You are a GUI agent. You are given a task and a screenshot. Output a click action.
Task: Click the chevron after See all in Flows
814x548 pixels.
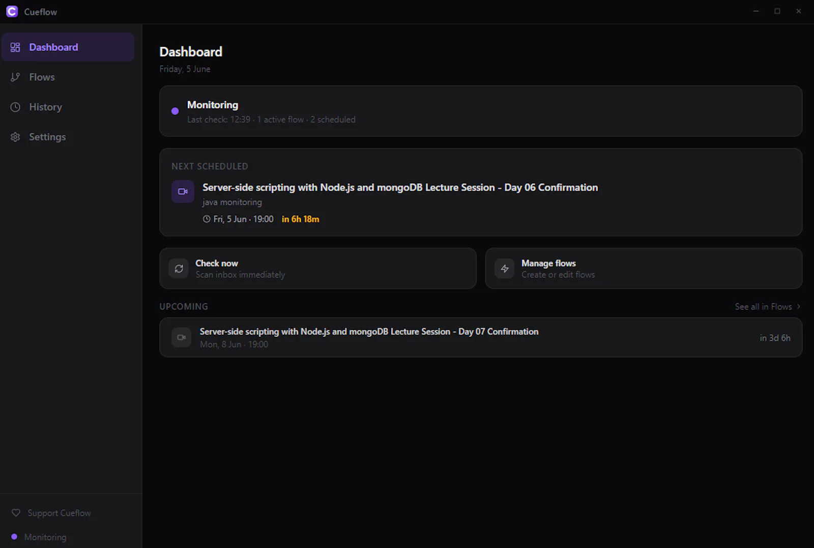click(x=798, y=306)
